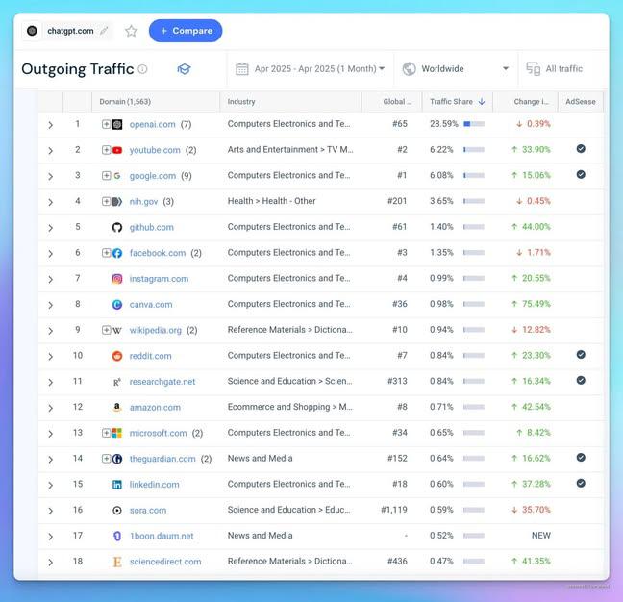Expand the openai.com subdomain group plus box
The width and height of the screenshot is (623, 602).
pos(106,124)
